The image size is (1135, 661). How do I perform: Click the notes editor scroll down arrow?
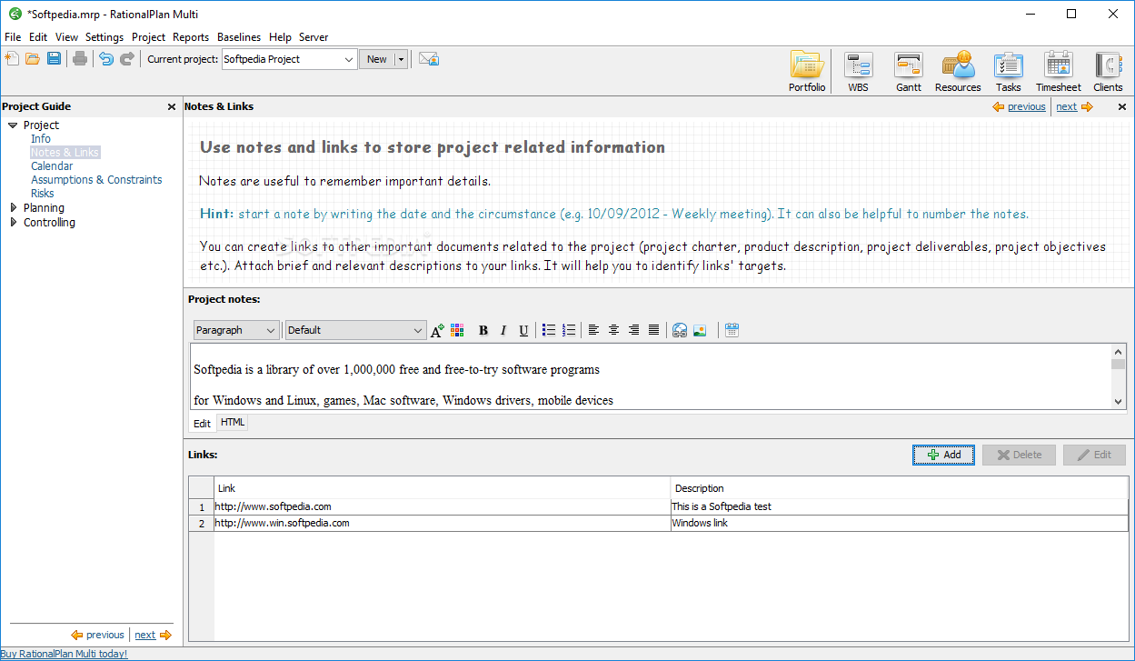click(1119, 401)
